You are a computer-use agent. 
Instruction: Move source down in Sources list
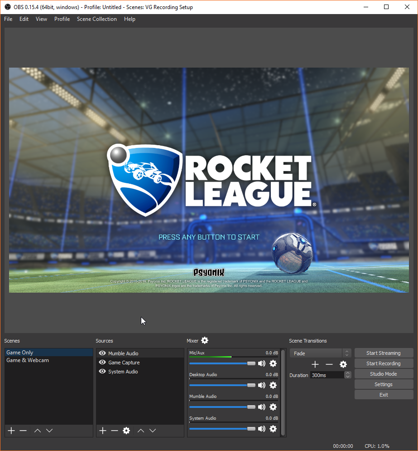[153, 431]
